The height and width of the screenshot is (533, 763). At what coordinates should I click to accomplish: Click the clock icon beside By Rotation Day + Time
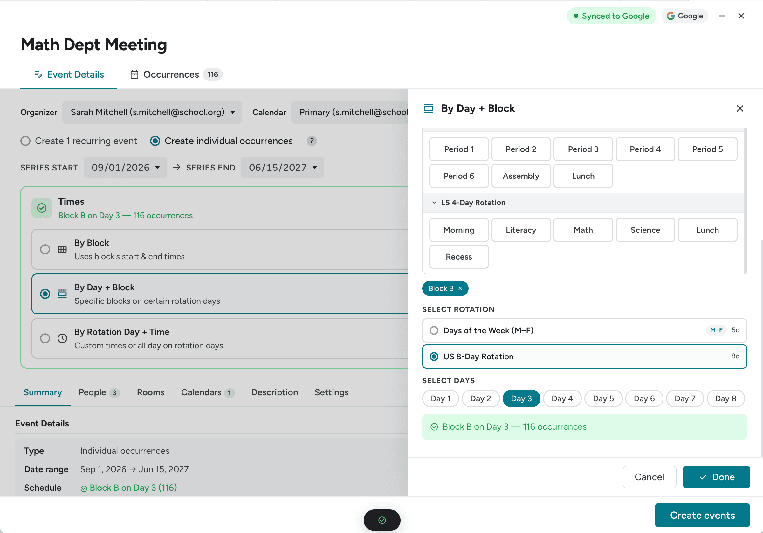tap(62, 338)
